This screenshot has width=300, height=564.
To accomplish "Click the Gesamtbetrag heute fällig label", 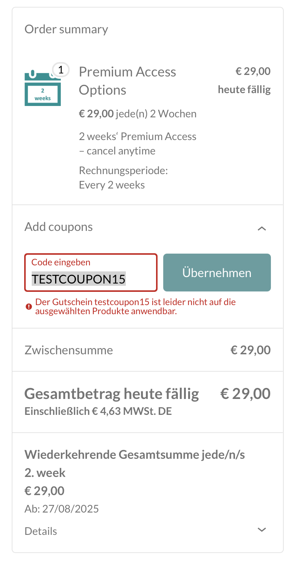I will (x=112, y=394).
